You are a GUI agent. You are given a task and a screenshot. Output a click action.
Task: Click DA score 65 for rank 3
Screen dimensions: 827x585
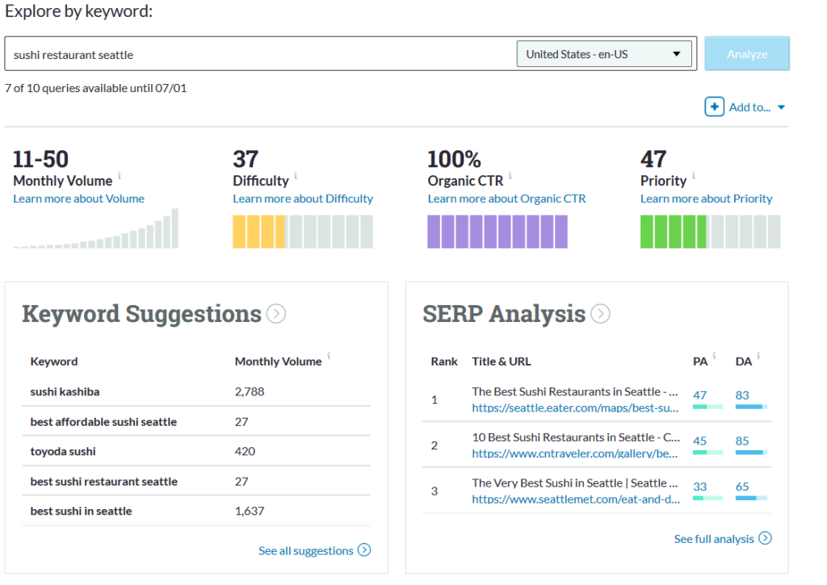coord(742,487)
